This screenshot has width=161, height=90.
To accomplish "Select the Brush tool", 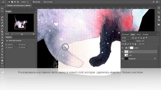I will coord(2,29).
